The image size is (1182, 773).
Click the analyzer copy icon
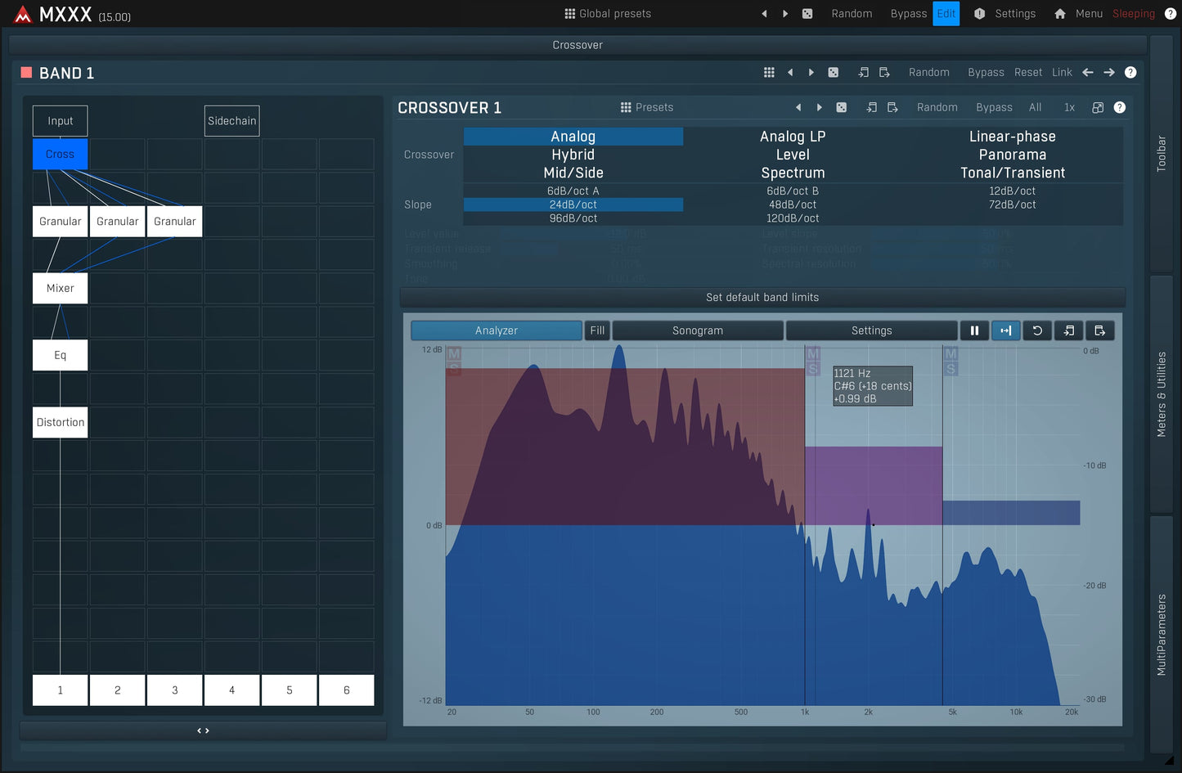click(x=1068, y=330)
